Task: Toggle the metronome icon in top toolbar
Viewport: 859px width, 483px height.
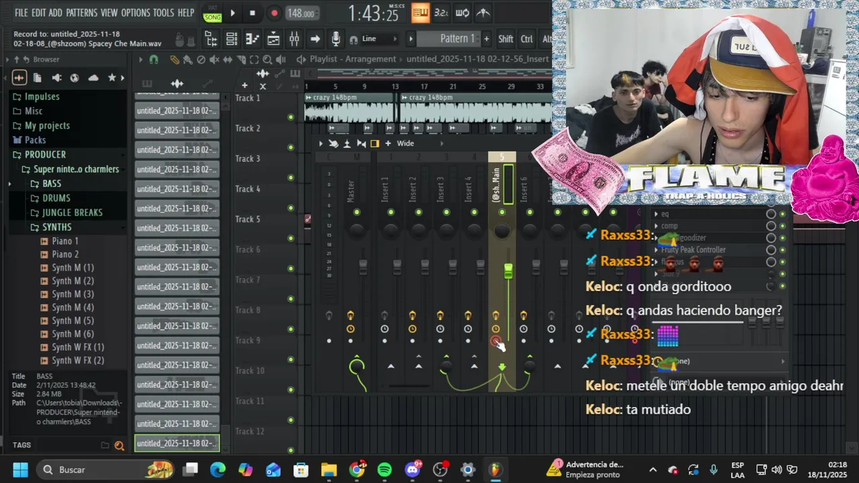Action: (483, 13)
